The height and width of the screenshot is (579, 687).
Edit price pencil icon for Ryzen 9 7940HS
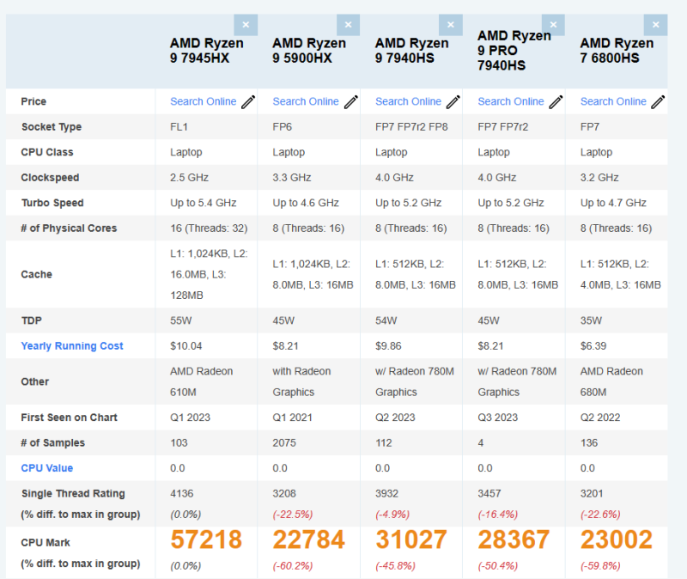click(x=453, y=101)
